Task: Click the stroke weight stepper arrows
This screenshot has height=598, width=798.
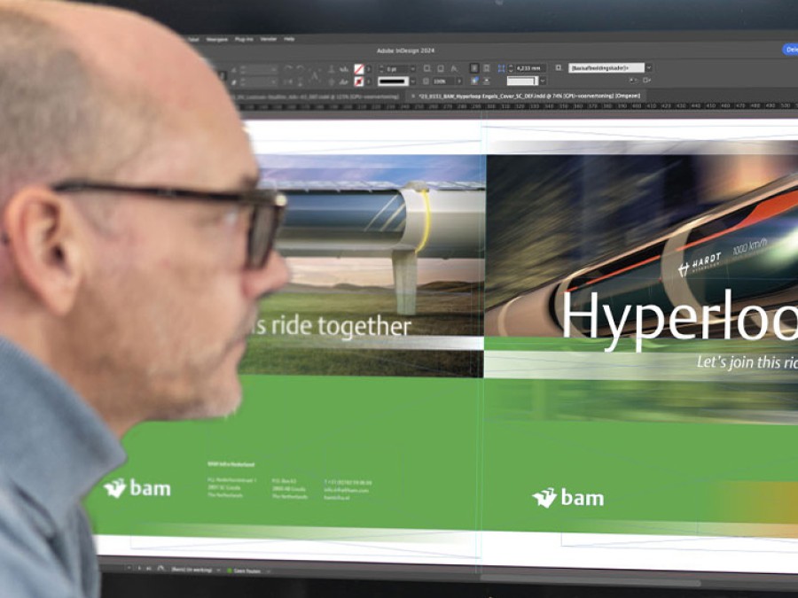Action: click(x=381, y=68)
